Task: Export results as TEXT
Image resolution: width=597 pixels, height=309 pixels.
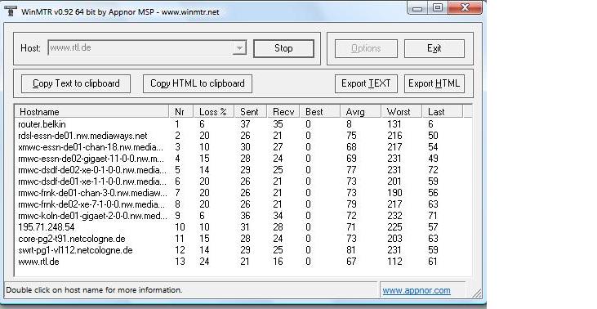Action: [x=366, y=83]
